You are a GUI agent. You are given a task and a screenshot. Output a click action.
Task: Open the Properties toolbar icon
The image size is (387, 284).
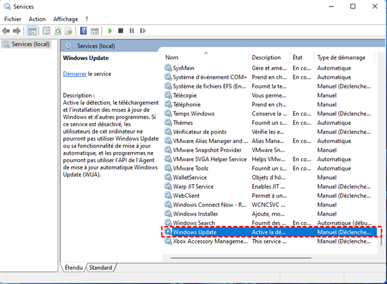[x=46, y=31]
